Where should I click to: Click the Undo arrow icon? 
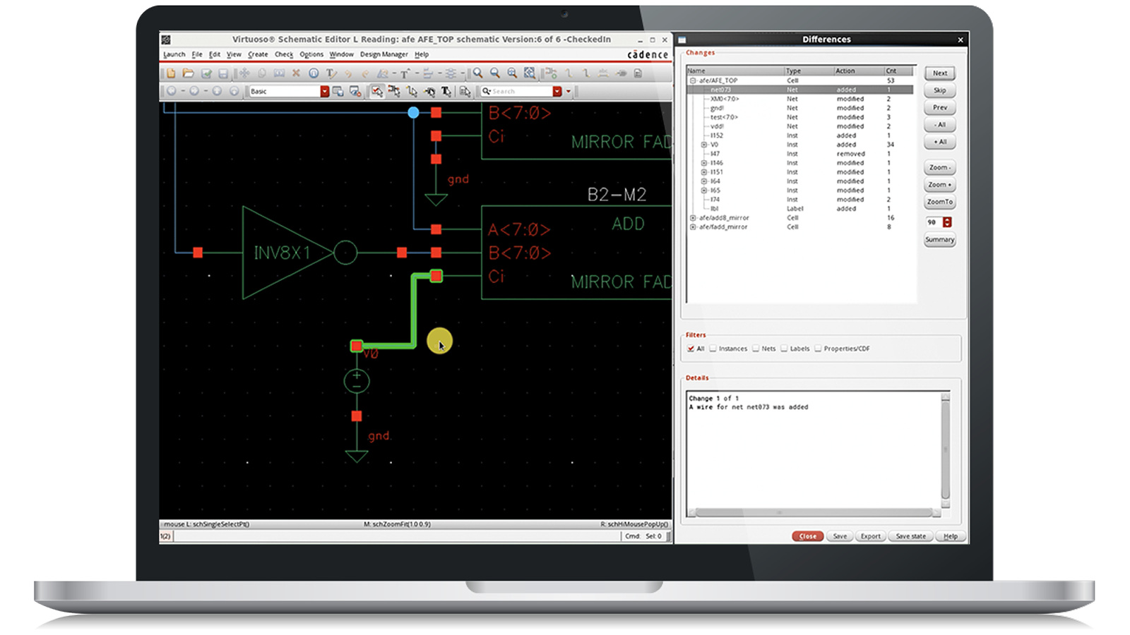click(x=348, y=73)
